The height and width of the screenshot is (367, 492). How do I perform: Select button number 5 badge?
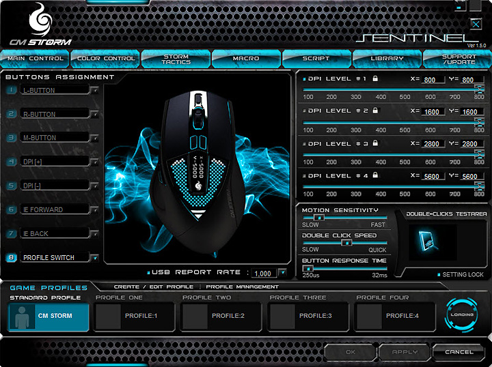point(12,186)
